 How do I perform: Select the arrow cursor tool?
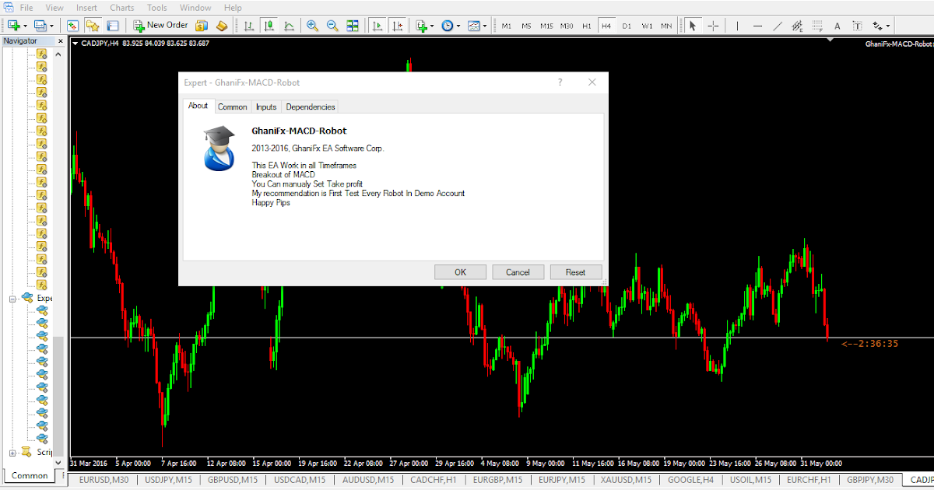click(692, 26)
